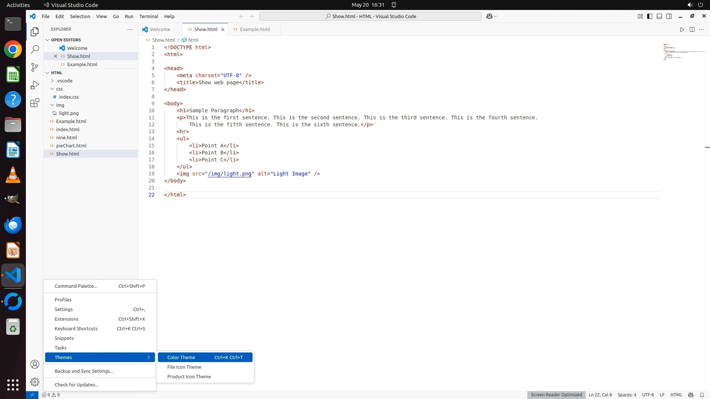Viewport: 710px width, 399px height.
Task: Click the HTML language mode indicator
Action: coord(676,395)
